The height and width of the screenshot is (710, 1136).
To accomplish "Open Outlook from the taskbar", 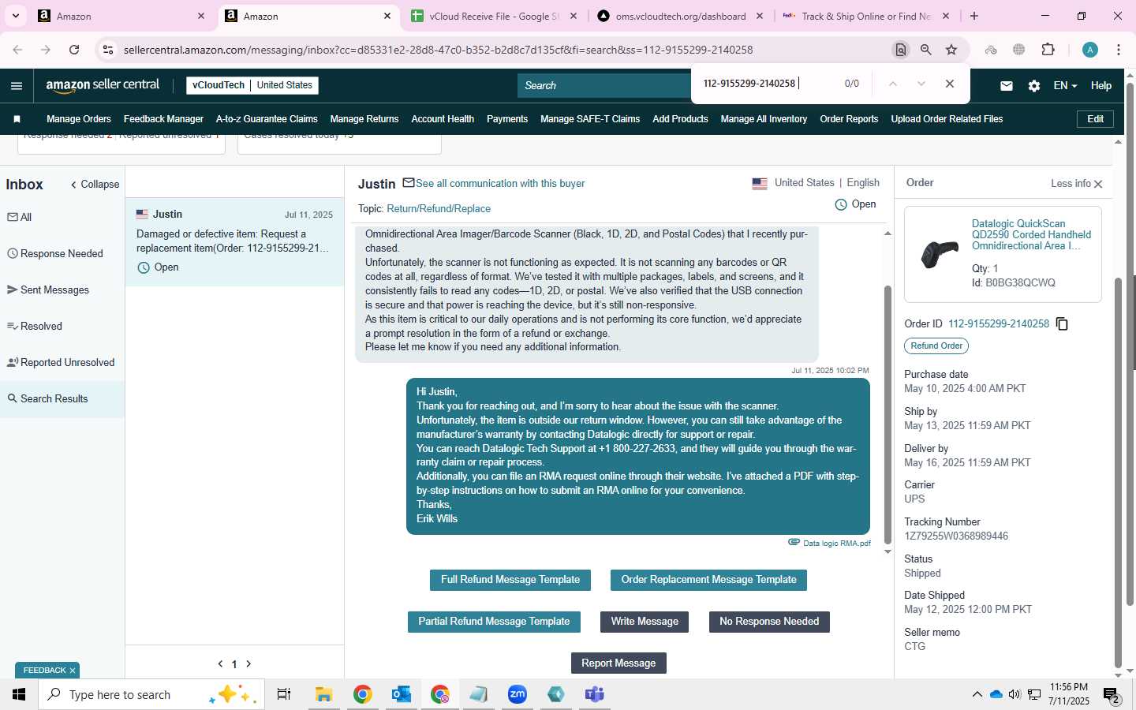I will pos(402,694).
